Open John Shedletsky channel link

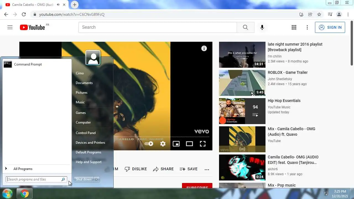pyautogui.click(x=280, y=79)
